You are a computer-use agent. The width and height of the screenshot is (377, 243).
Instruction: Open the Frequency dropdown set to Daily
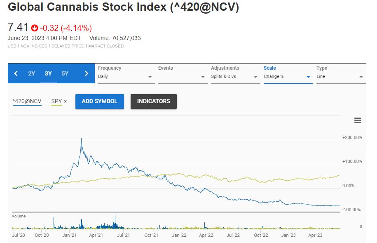[126, 77]
